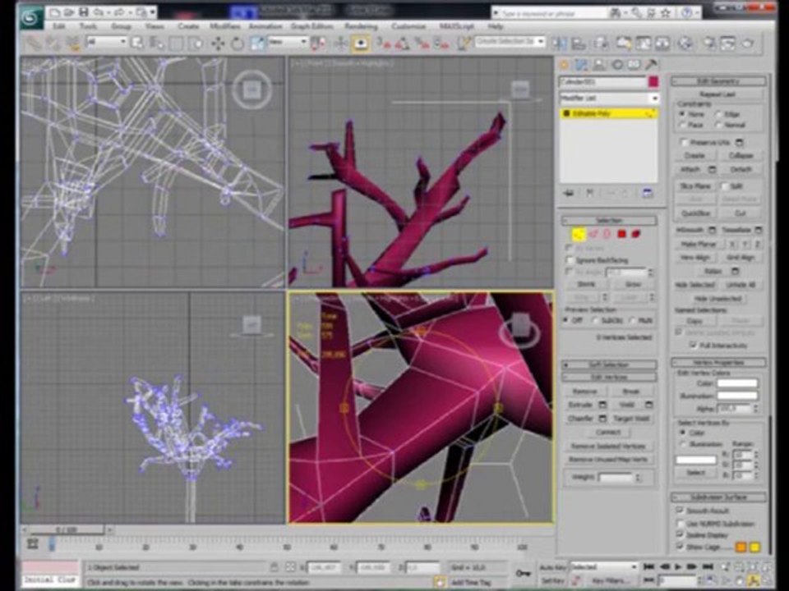The image size is (789, 591).
Task: Click the Align tool icon
Action: [579, 44]
